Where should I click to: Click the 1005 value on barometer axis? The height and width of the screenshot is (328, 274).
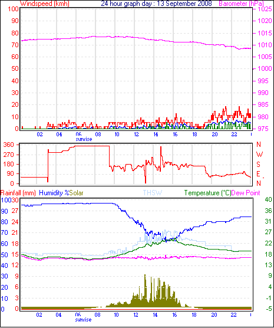(265, 57)
